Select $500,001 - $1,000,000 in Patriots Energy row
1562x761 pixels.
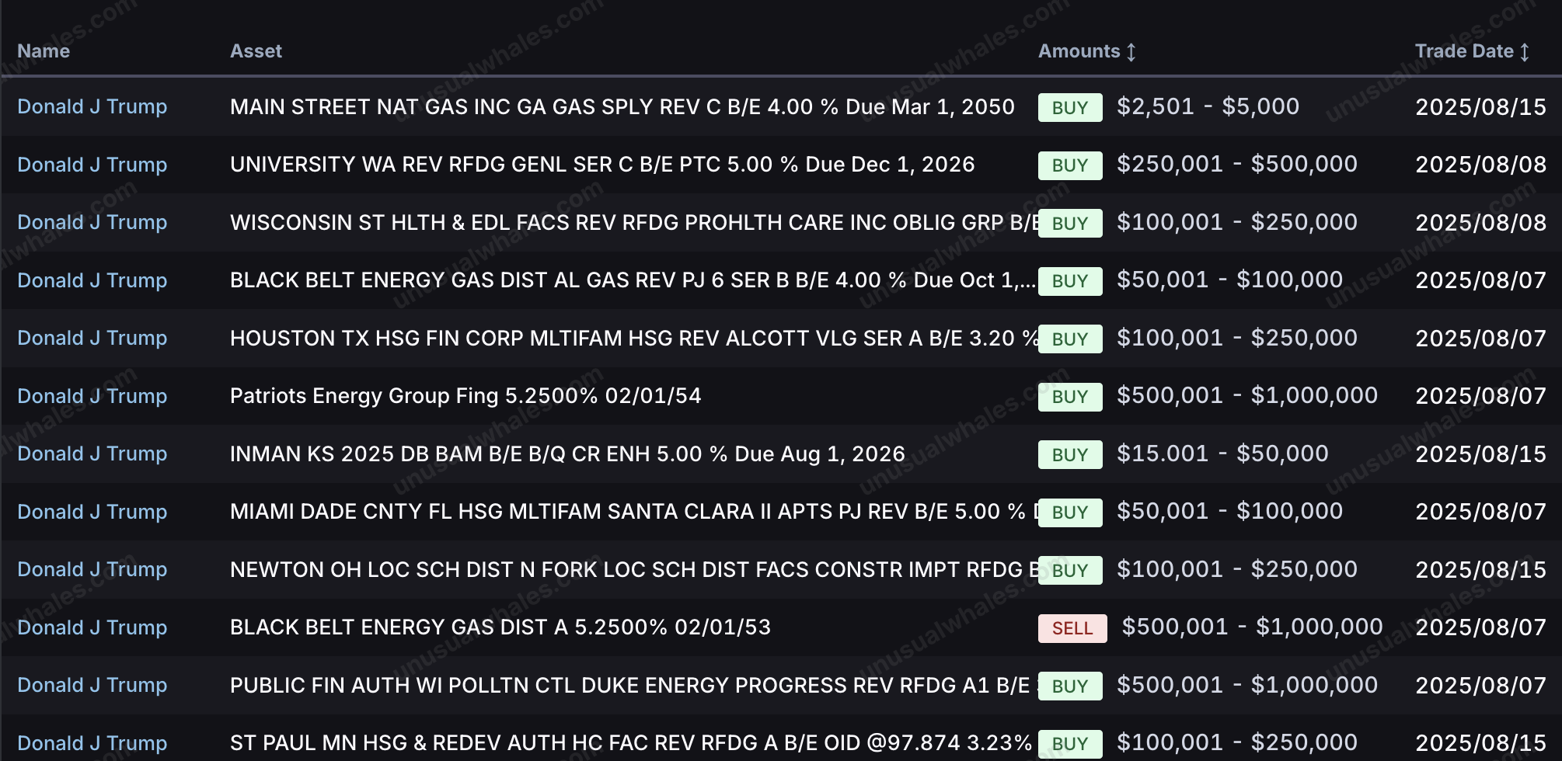(1247, 395)
